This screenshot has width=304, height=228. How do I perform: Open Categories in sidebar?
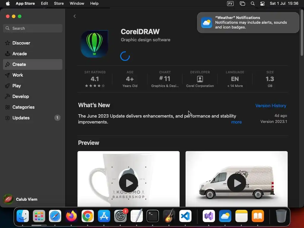click(x=33, y=107)
